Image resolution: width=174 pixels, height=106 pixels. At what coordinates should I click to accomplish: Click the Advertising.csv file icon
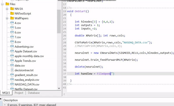[x=12, y=47]
